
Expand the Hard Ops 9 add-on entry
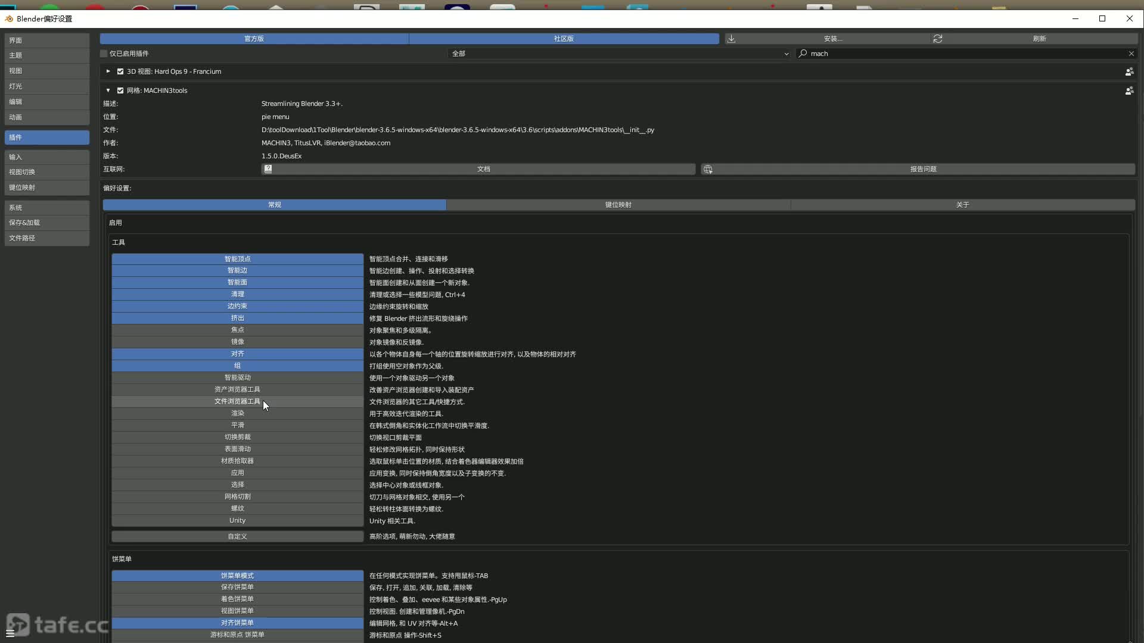coord(108,71)
